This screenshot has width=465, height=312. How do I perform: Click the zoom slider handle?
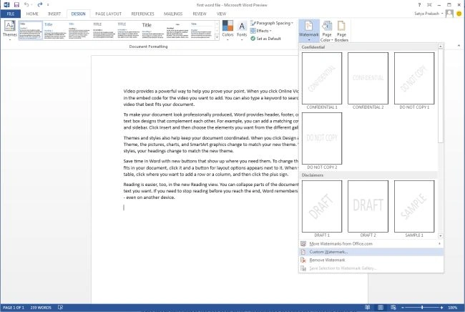pos(422,308)
